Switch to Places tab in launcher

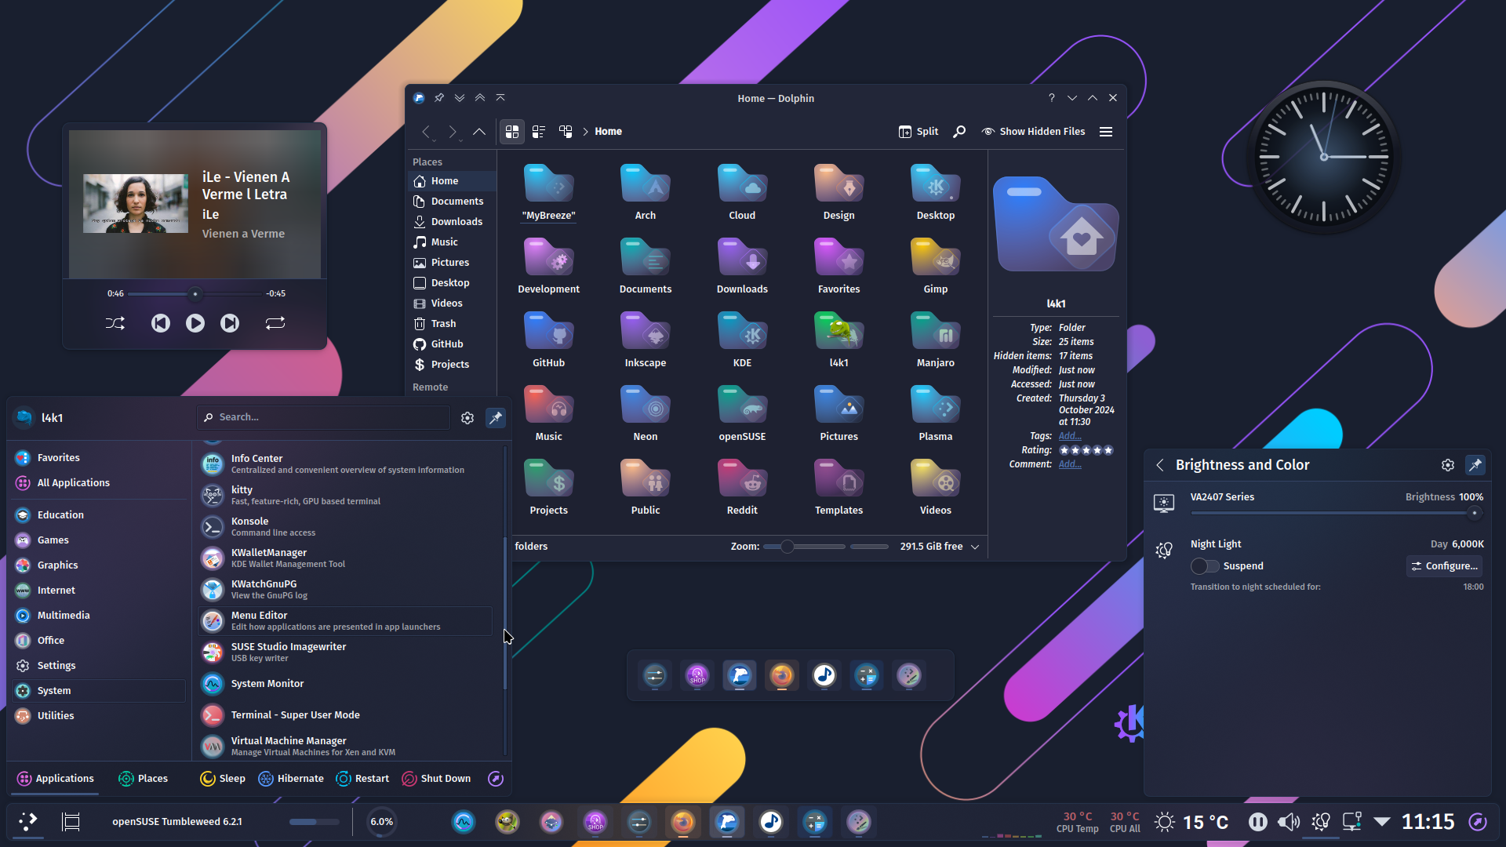coord(144,779)
